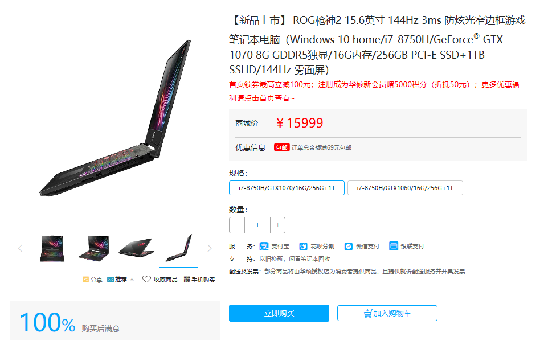
Task: Select the i7-8750H/GTX1070/16G/256G+1T spec option
Action: coord(287,188)
